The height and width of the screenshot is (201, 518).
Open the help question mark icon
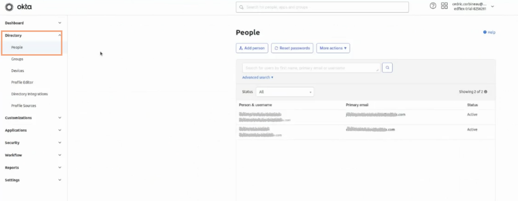click(x=433, y=6)
